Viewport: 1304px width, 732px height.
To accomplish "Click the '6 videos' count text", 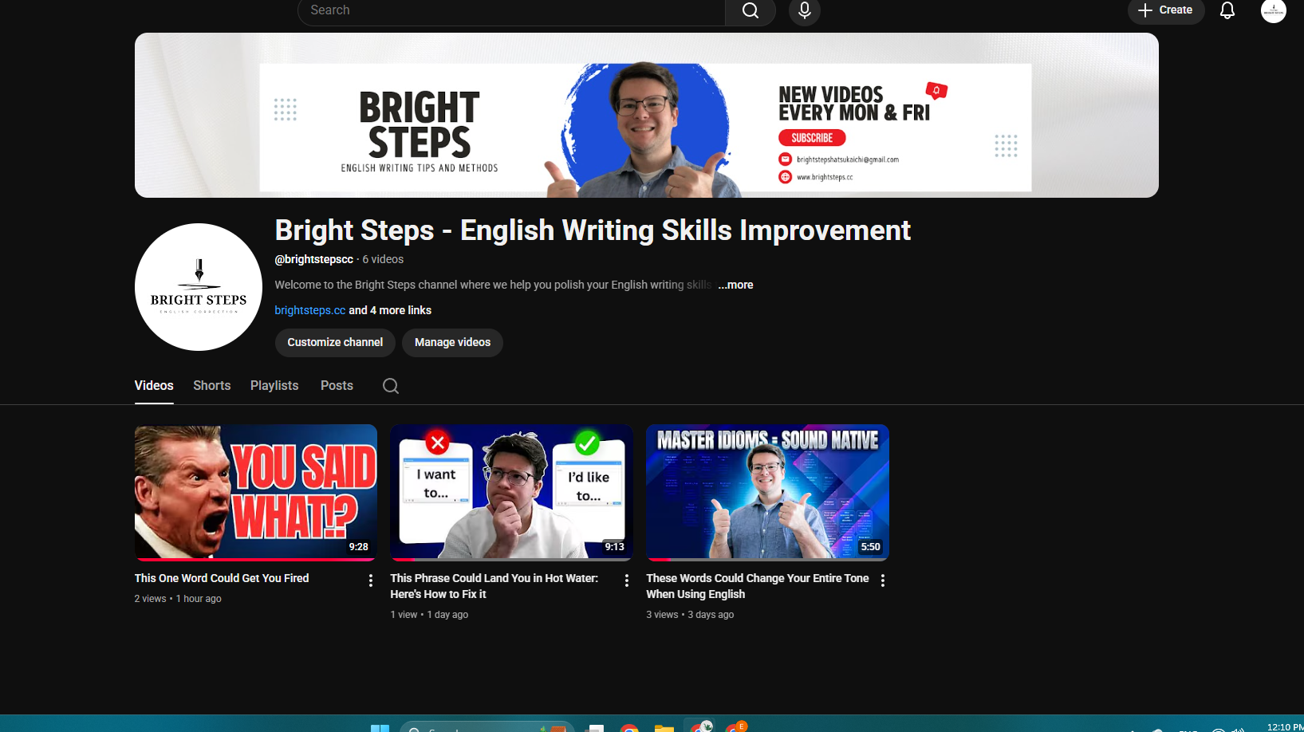I will pos(383,259).
